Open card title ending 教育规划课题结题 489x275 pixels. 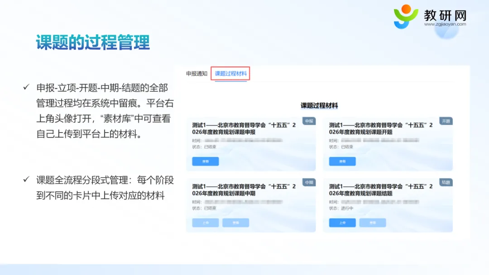coord(381,190)
